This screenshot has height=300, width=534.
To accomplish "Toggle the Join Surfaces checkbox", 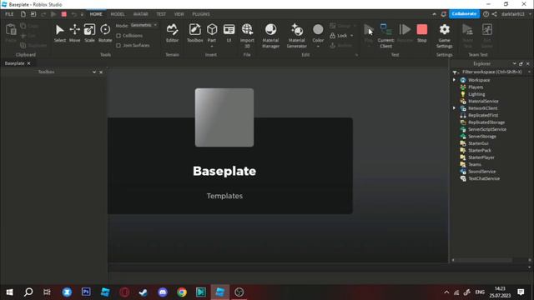I will point(118,46).
